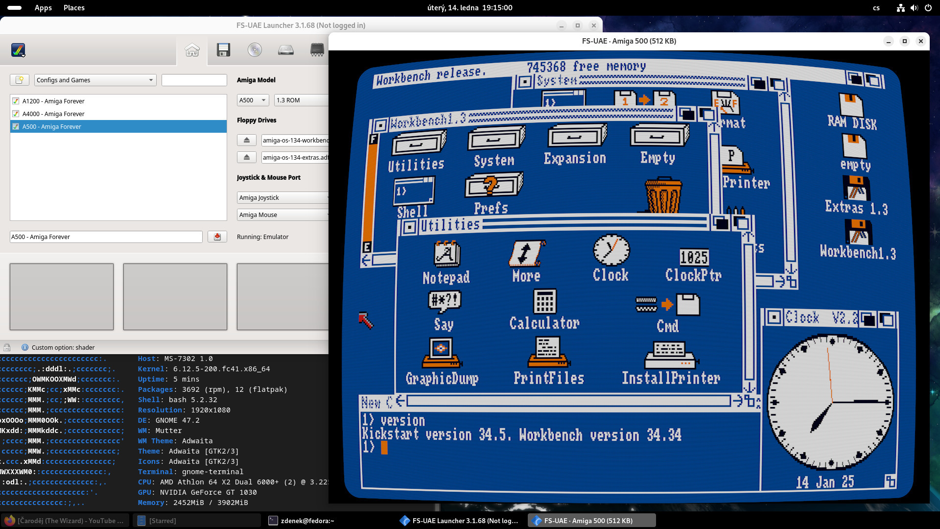Expand the A500 Amiga model dropdown
Viewport: 940px width, 529px height.
coord(253,100)
